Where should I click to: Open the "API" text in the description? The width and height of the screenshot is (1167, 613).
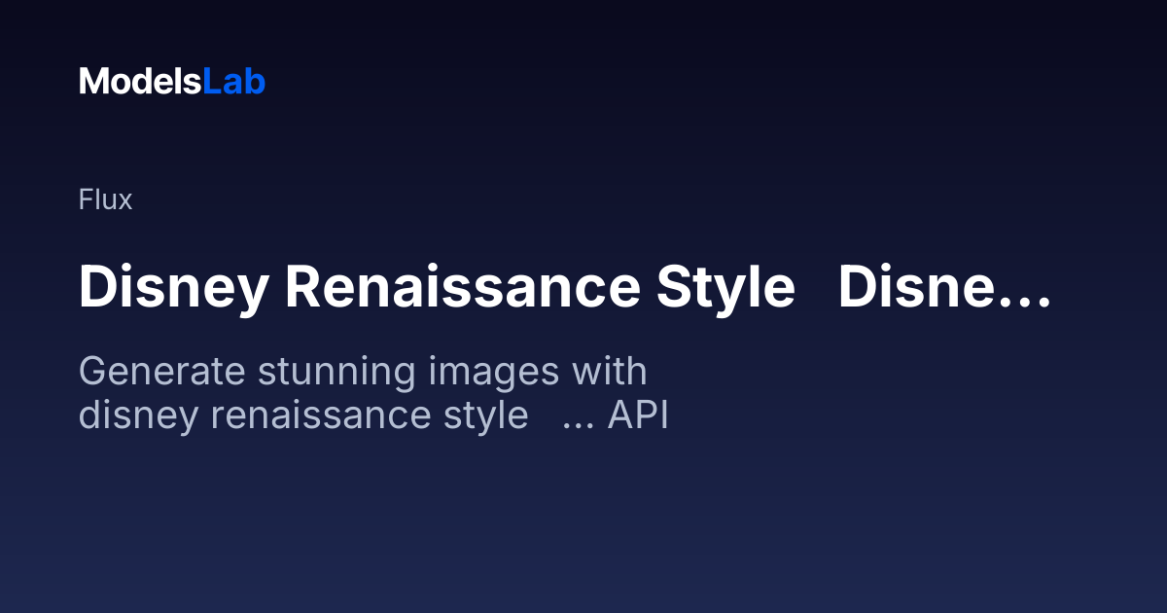coord(638,415)
